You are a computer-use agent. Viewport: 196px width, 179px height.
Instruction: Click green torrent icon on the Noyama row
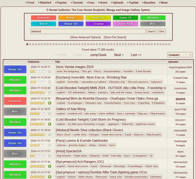point(49,103)
